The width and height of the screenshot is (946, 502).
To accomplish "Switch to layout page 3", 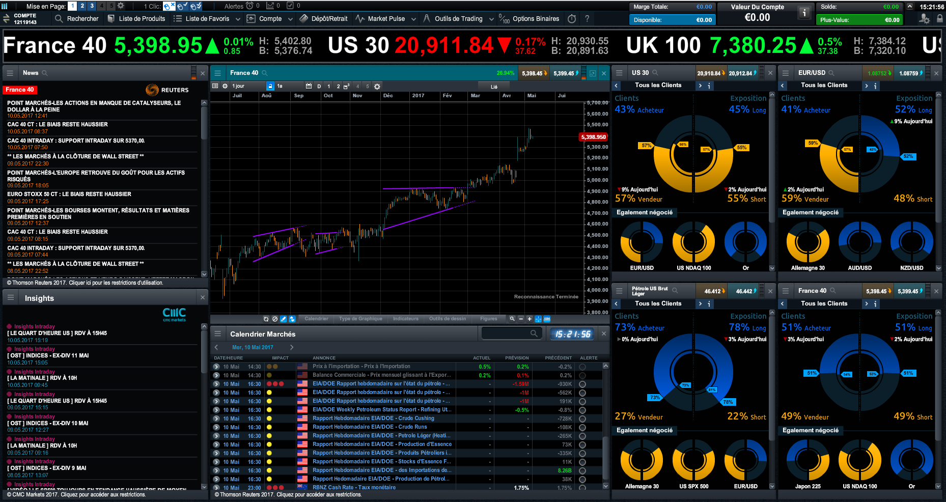I will [x=92, y=6].
